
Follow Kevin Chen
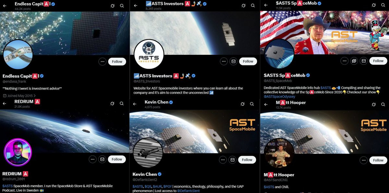click(x=247, y=160)
